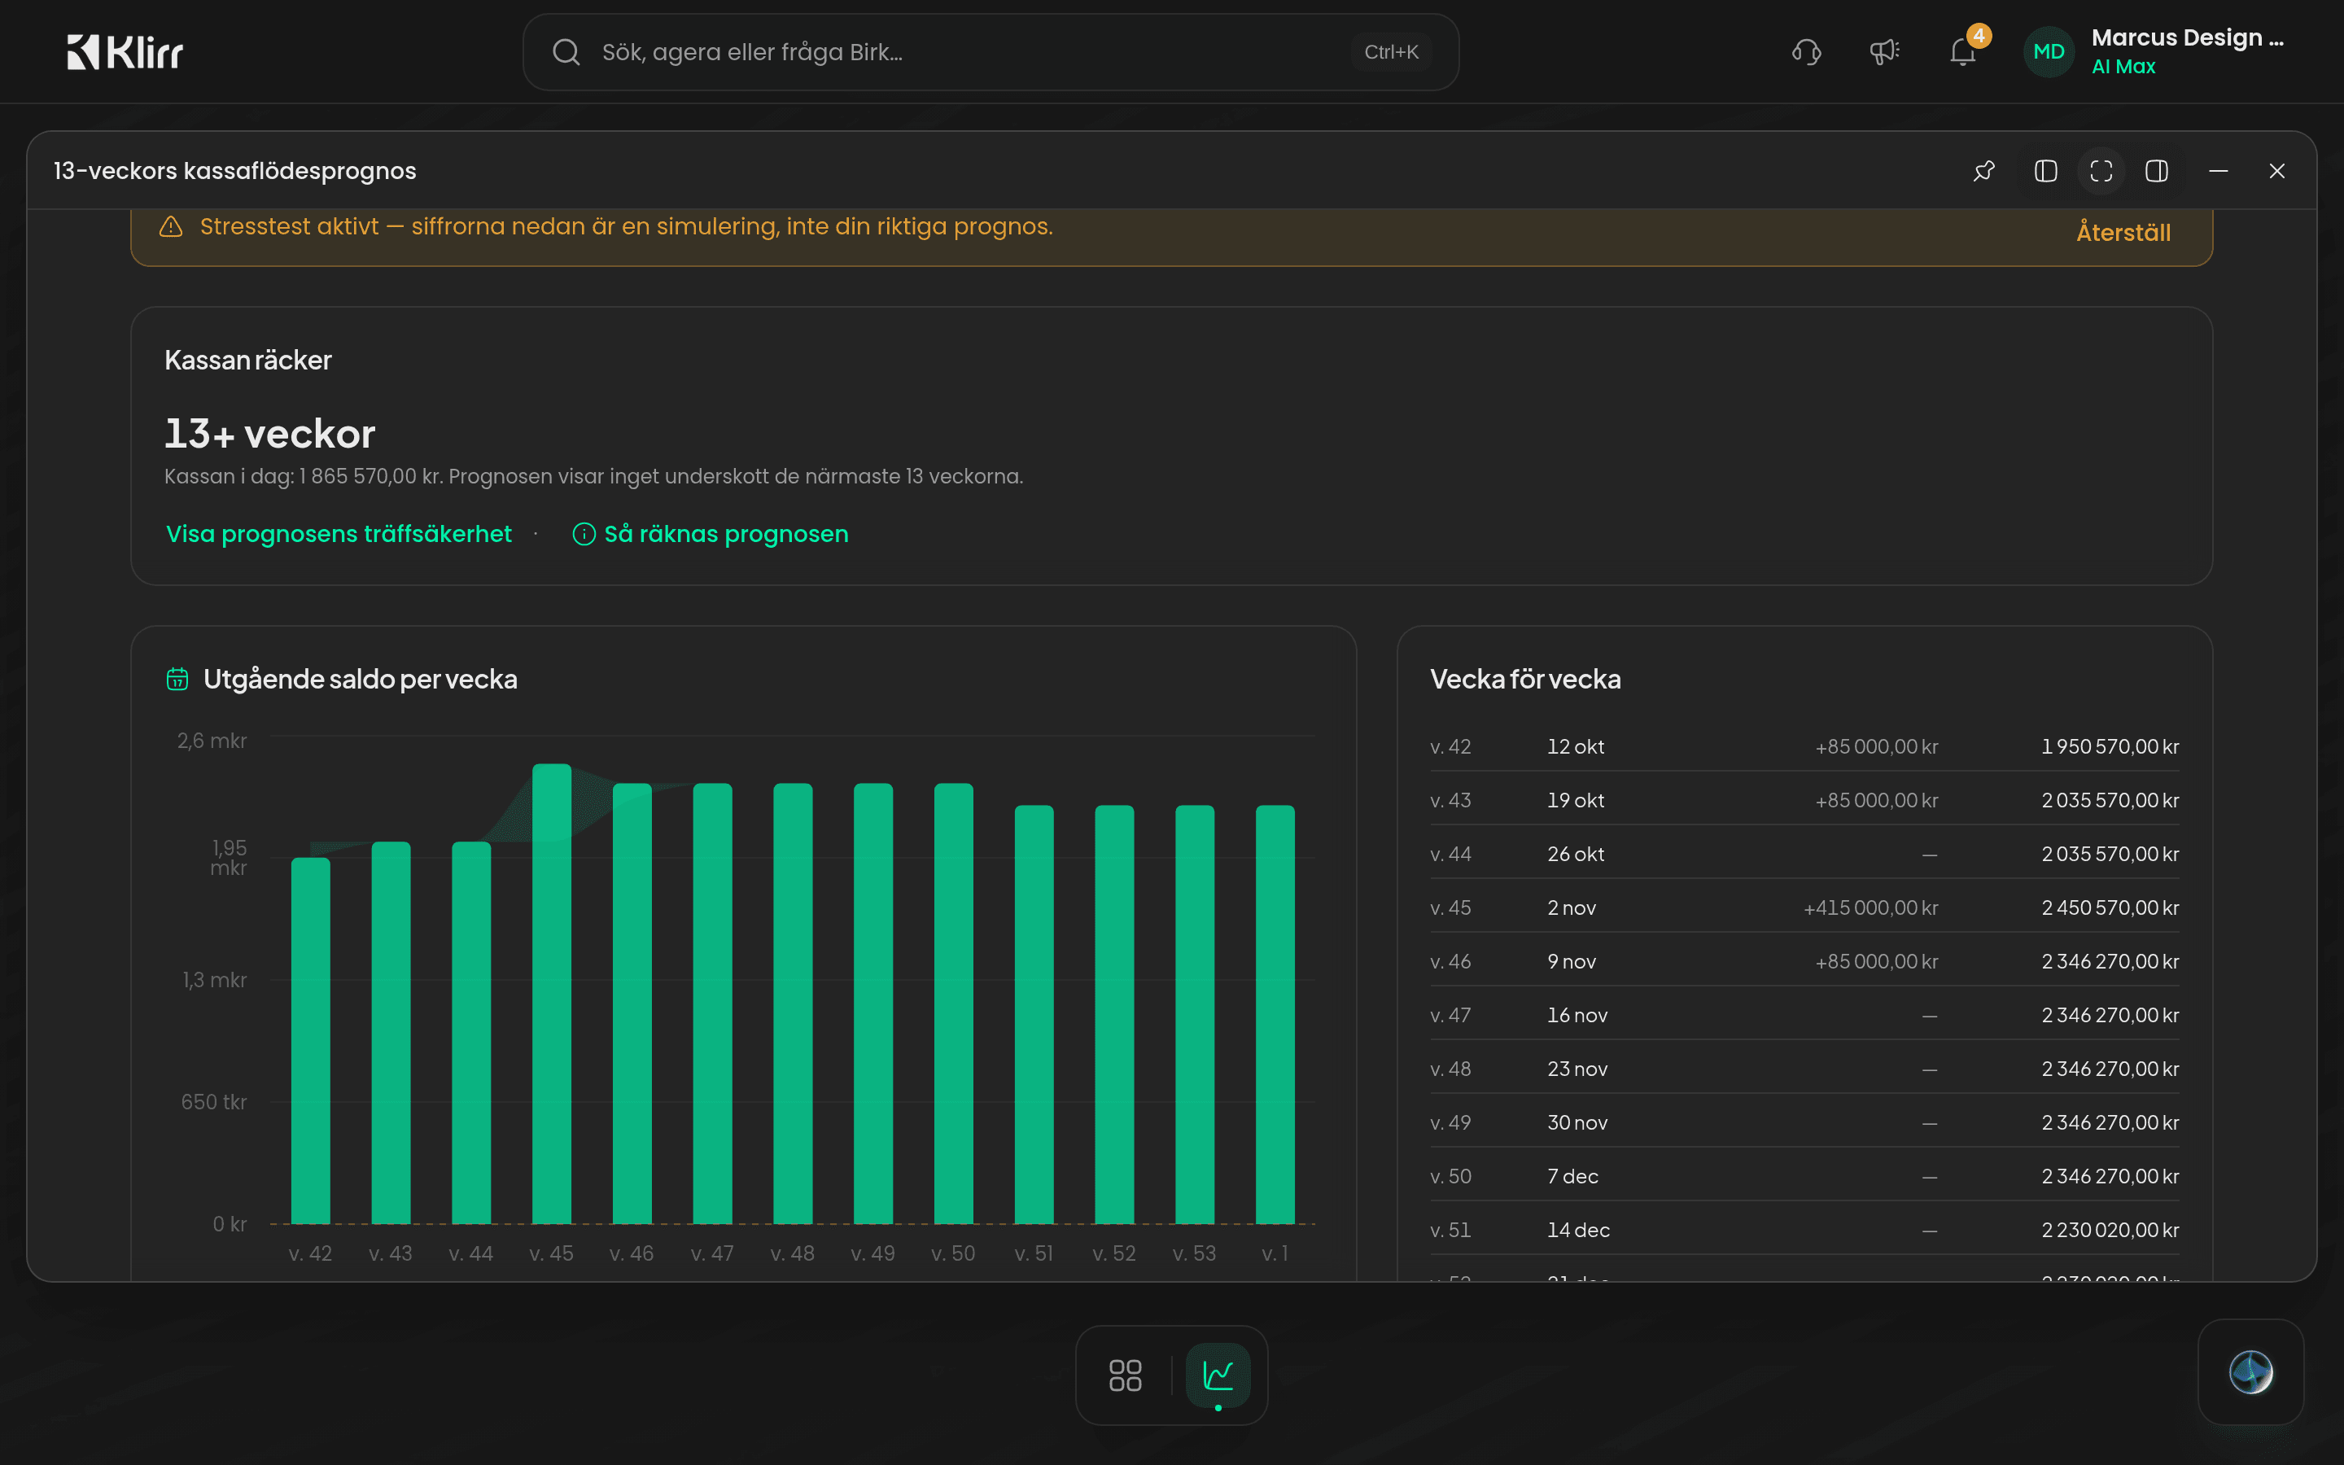Screen dimensions: 2344x1465
Task: Click Återställ to reset the stress test
Action: pos(2123,233)
